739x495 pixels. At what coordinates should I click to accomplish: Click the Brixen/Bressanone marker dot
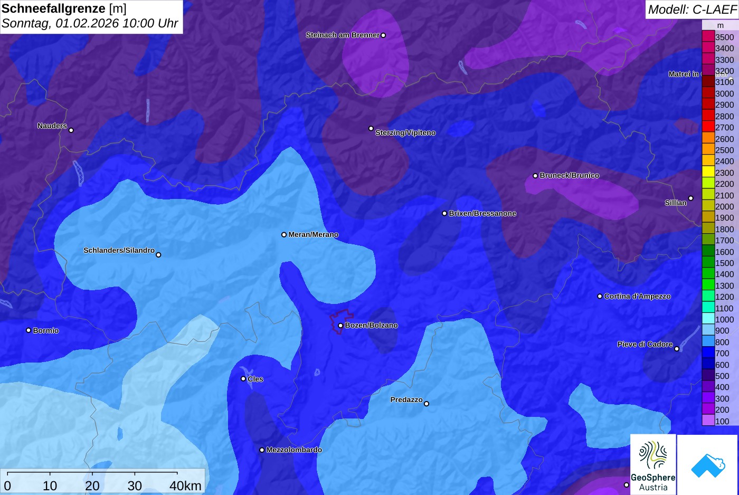coord(444,213)
